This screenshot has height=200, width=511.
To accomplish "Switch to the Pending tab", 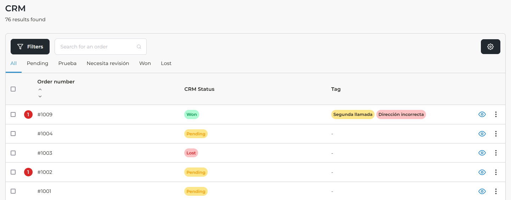I will pyautogui.click(x=38, y=63).
